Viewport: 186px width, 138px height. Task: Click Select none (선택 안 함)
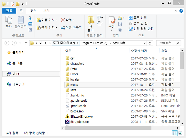click(138, 23)
